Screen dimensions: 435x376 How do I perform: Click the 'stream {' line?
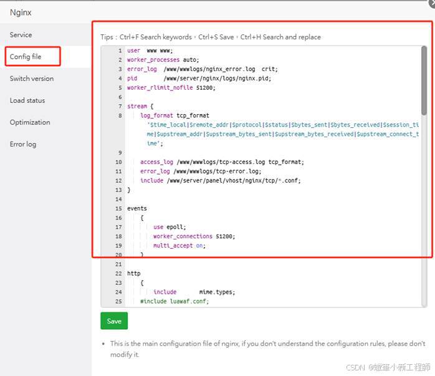[140, 106]
